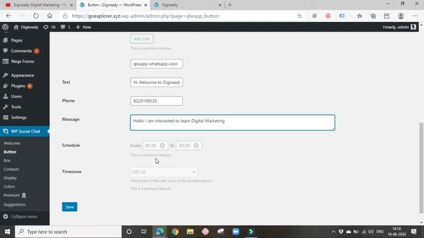Open the Button submenu

10,152
